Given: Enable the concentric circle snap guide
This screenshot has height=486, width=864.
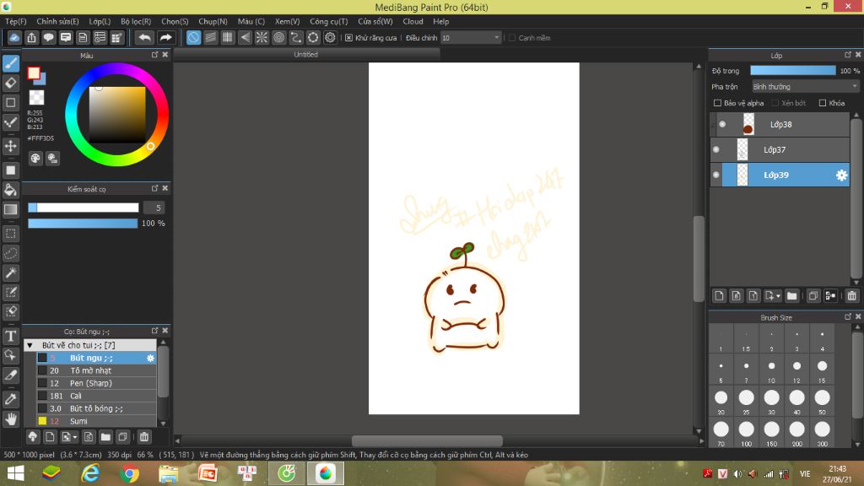Looking at the screenshot, I should [x=278, y=37].
